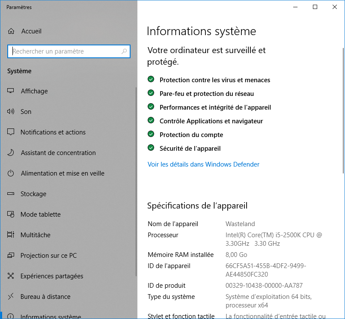Click Protection du compte text
Screen dimensions: 345x319
pos(191,134)
